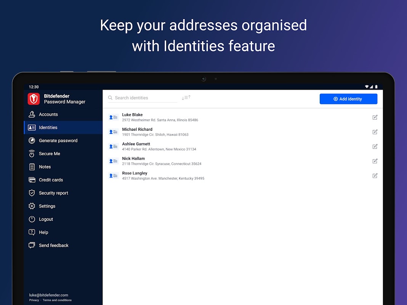This screenshot has height=305, width=407.
Task: Edit the Michael Richard identity
Action: [x=375, y=132]
